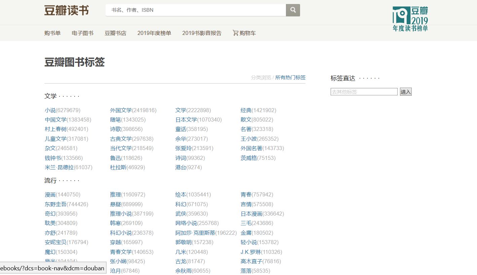
Task: Open the 绘本 tag
Action: (181, 194)
